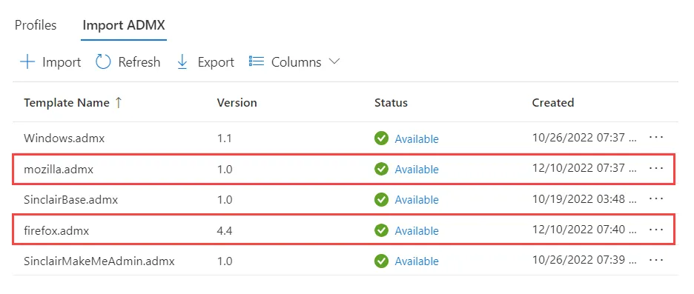Click version 1.1 of Windows.admx

224,138
